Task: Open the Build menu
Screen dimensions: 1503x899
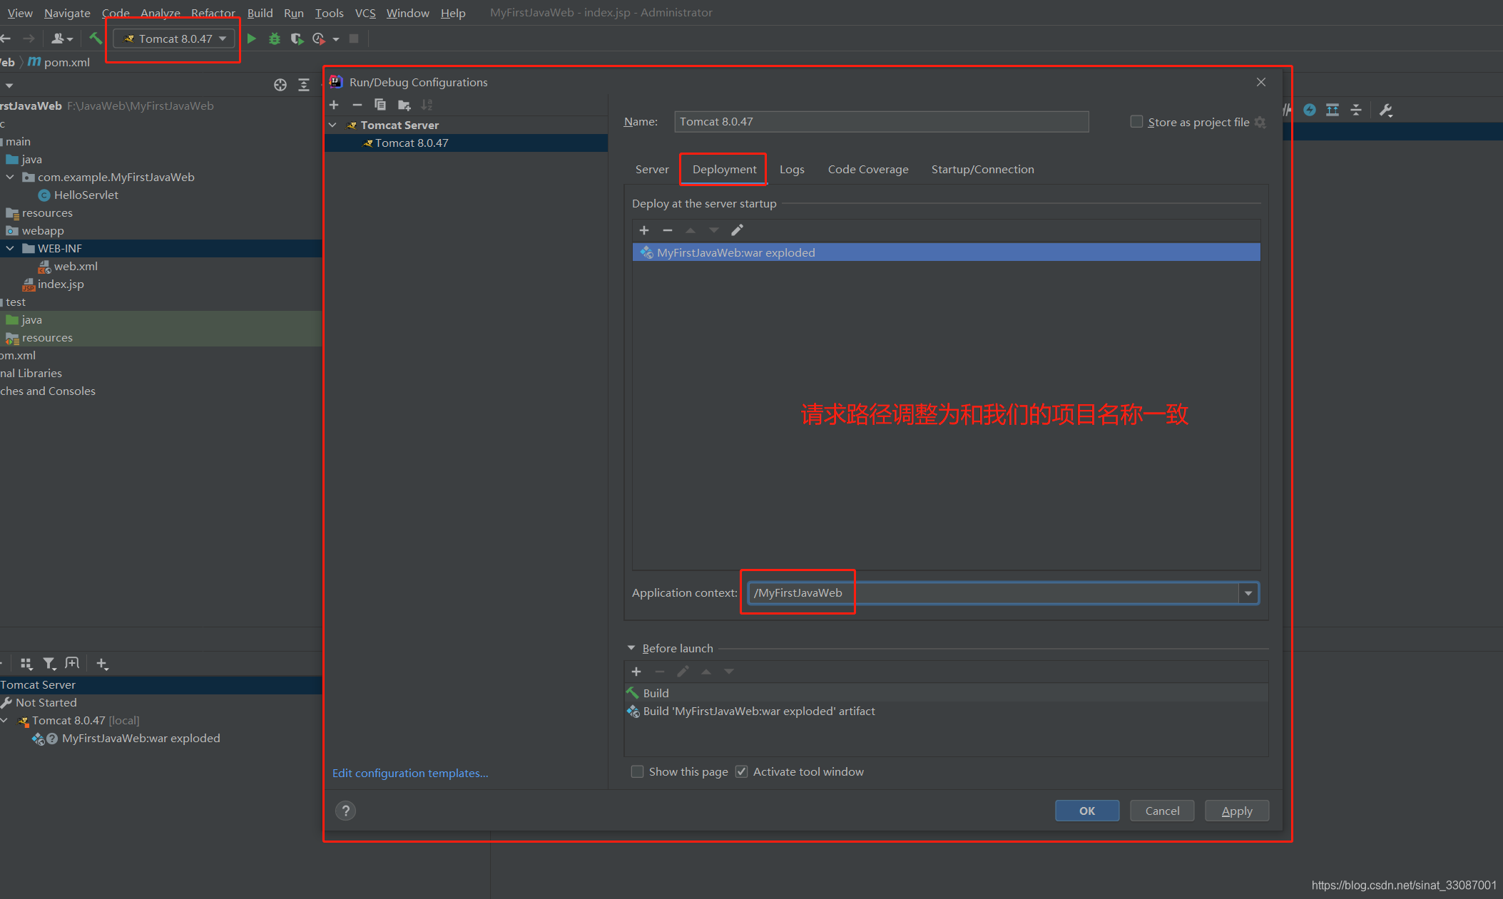Action: point(260,13)
